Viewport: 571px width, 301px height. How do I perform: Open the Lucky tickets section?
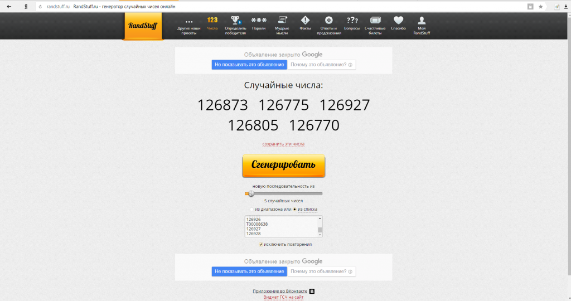click(375, 26)
